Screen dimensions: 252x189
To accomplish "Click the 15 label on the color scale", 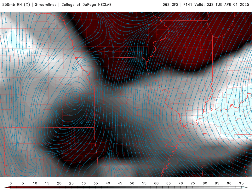I will click(47, 183).
